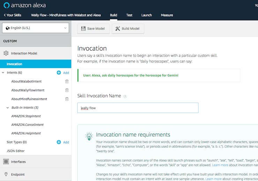This screenshot has height=181, width=258.
Task: Switch to the Build tab
Action: coord(114,15)
